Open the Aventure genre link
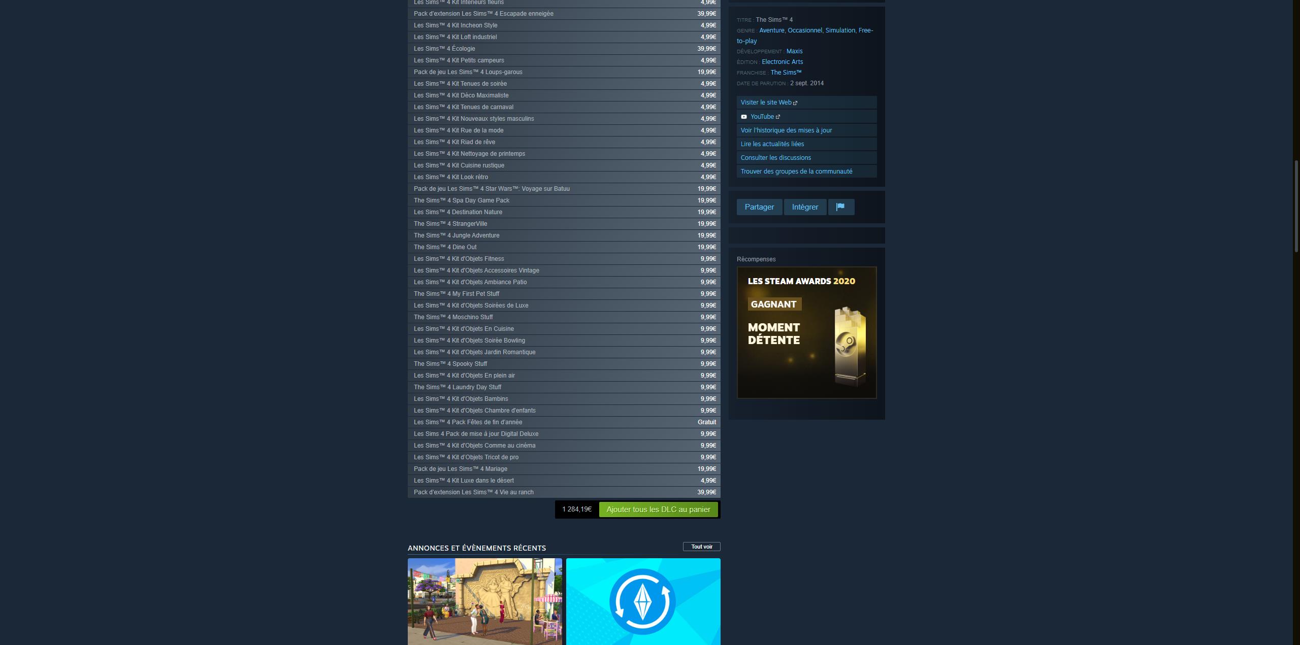The width and height of the screenshot is (1300, 645). click(772, 30)
